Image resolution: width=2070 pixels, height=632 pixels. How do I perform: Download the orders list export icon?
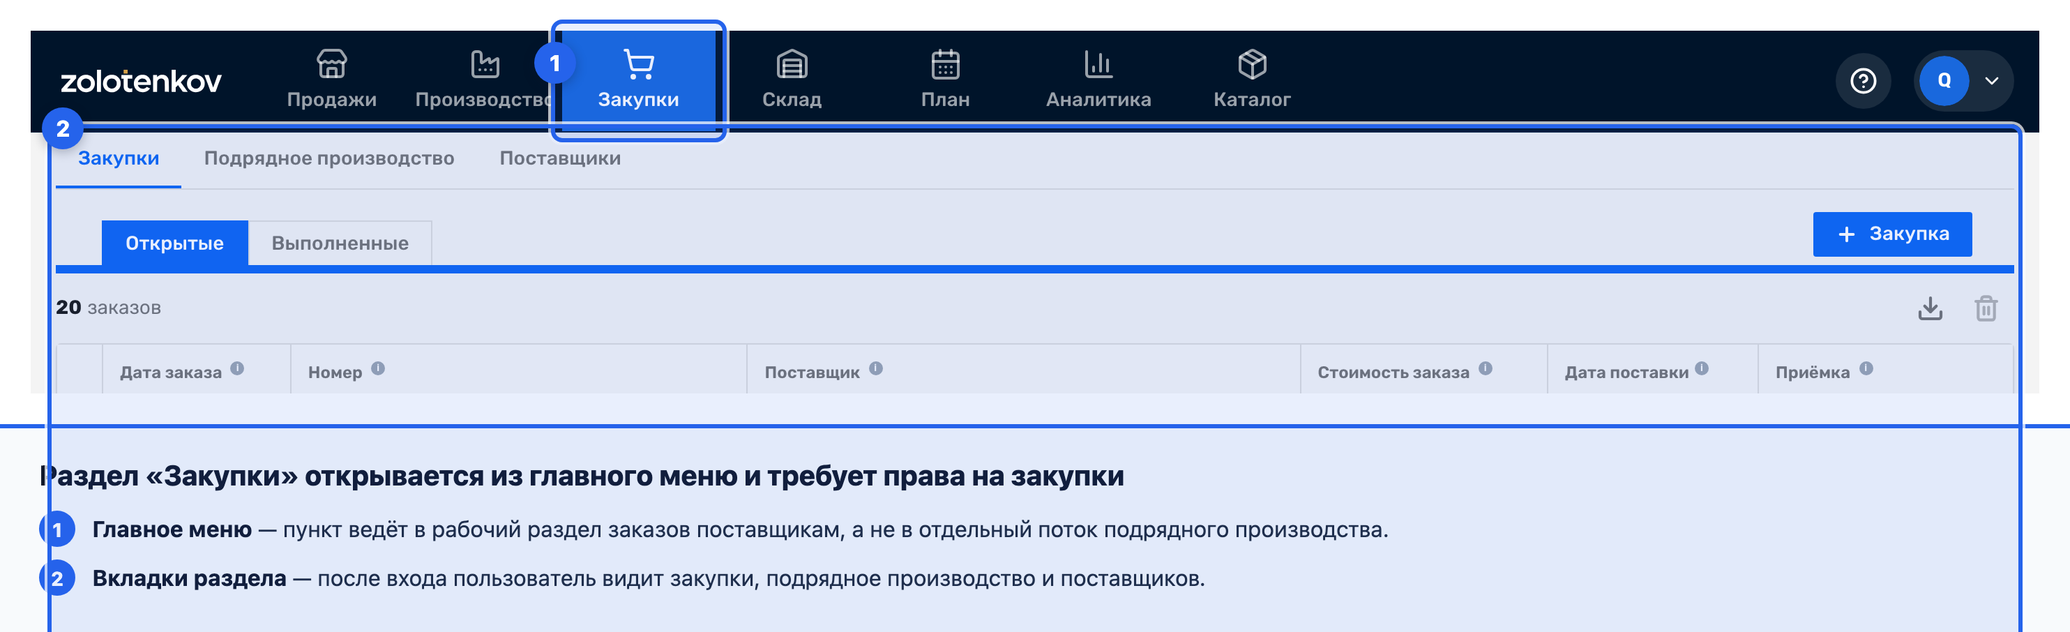[x=1929, y=308]
